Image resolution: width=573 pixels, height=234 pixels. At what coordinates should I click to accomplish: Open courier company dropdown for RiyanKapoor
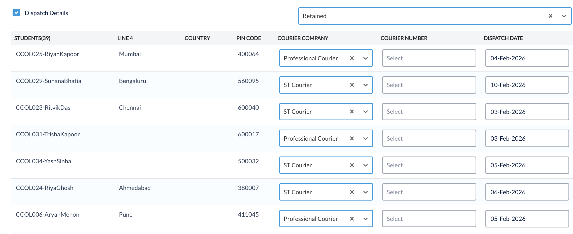(x=365, y=58)
